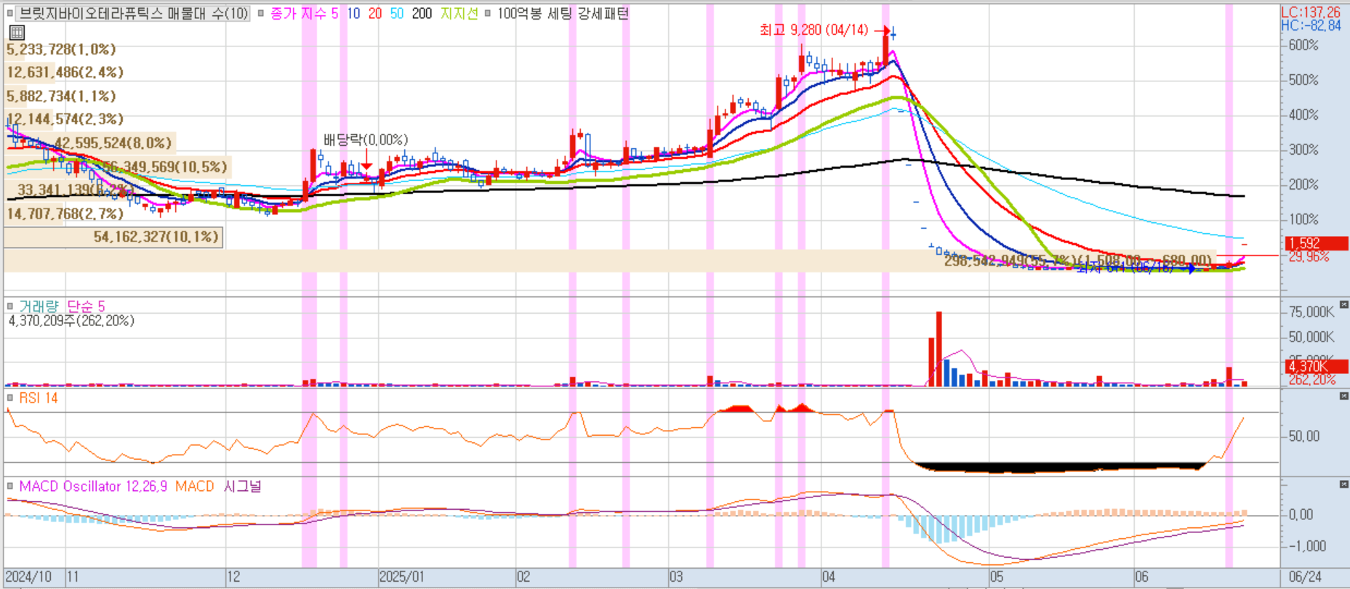Click the 최고 9,280 (04/14) high marker
This screenshot has height=589, width=1350.
pyautogui.click(x=814, y=30)
